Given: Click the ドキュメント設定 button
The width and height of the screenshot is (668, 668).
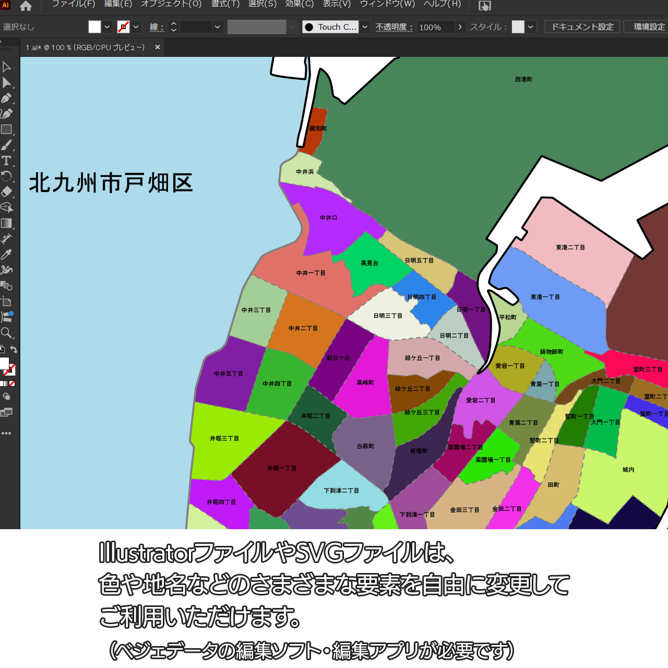Looking at the screenshot, I should click(582, 27).
